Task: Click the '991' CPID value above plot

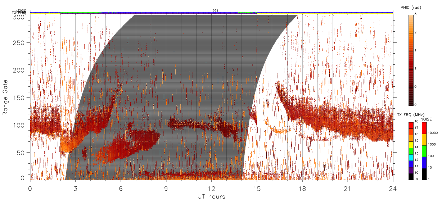Action: [215, 11]
